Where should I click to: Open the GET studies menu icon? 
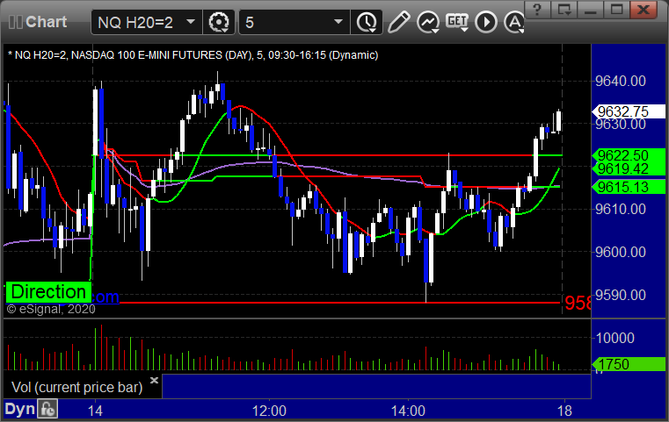(457, 22)
